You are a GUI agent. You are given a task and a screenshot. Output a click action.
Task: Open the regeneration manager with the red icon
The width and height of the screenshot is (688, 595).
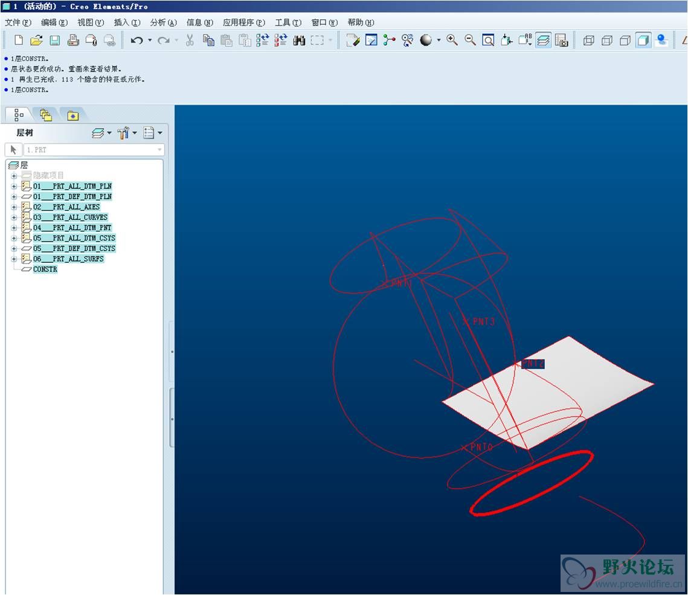[x=281, y=40]
